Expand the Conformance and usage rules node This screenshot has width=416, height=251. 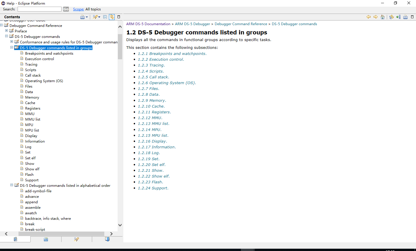(x=12, y=42)
